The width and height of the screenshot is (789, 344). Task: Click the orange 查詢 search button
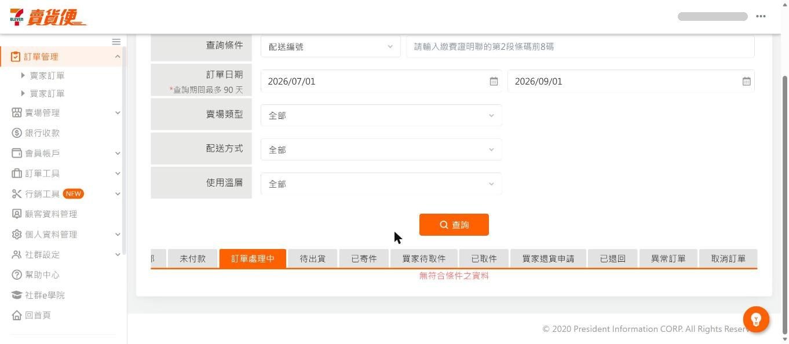tap(454, 225)
